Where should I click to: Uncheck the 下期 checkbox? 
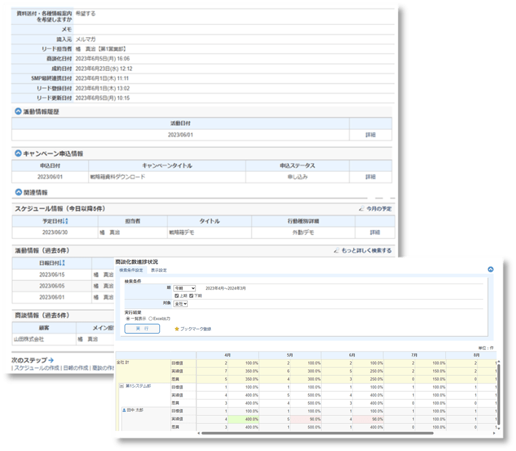pos(191,296)
